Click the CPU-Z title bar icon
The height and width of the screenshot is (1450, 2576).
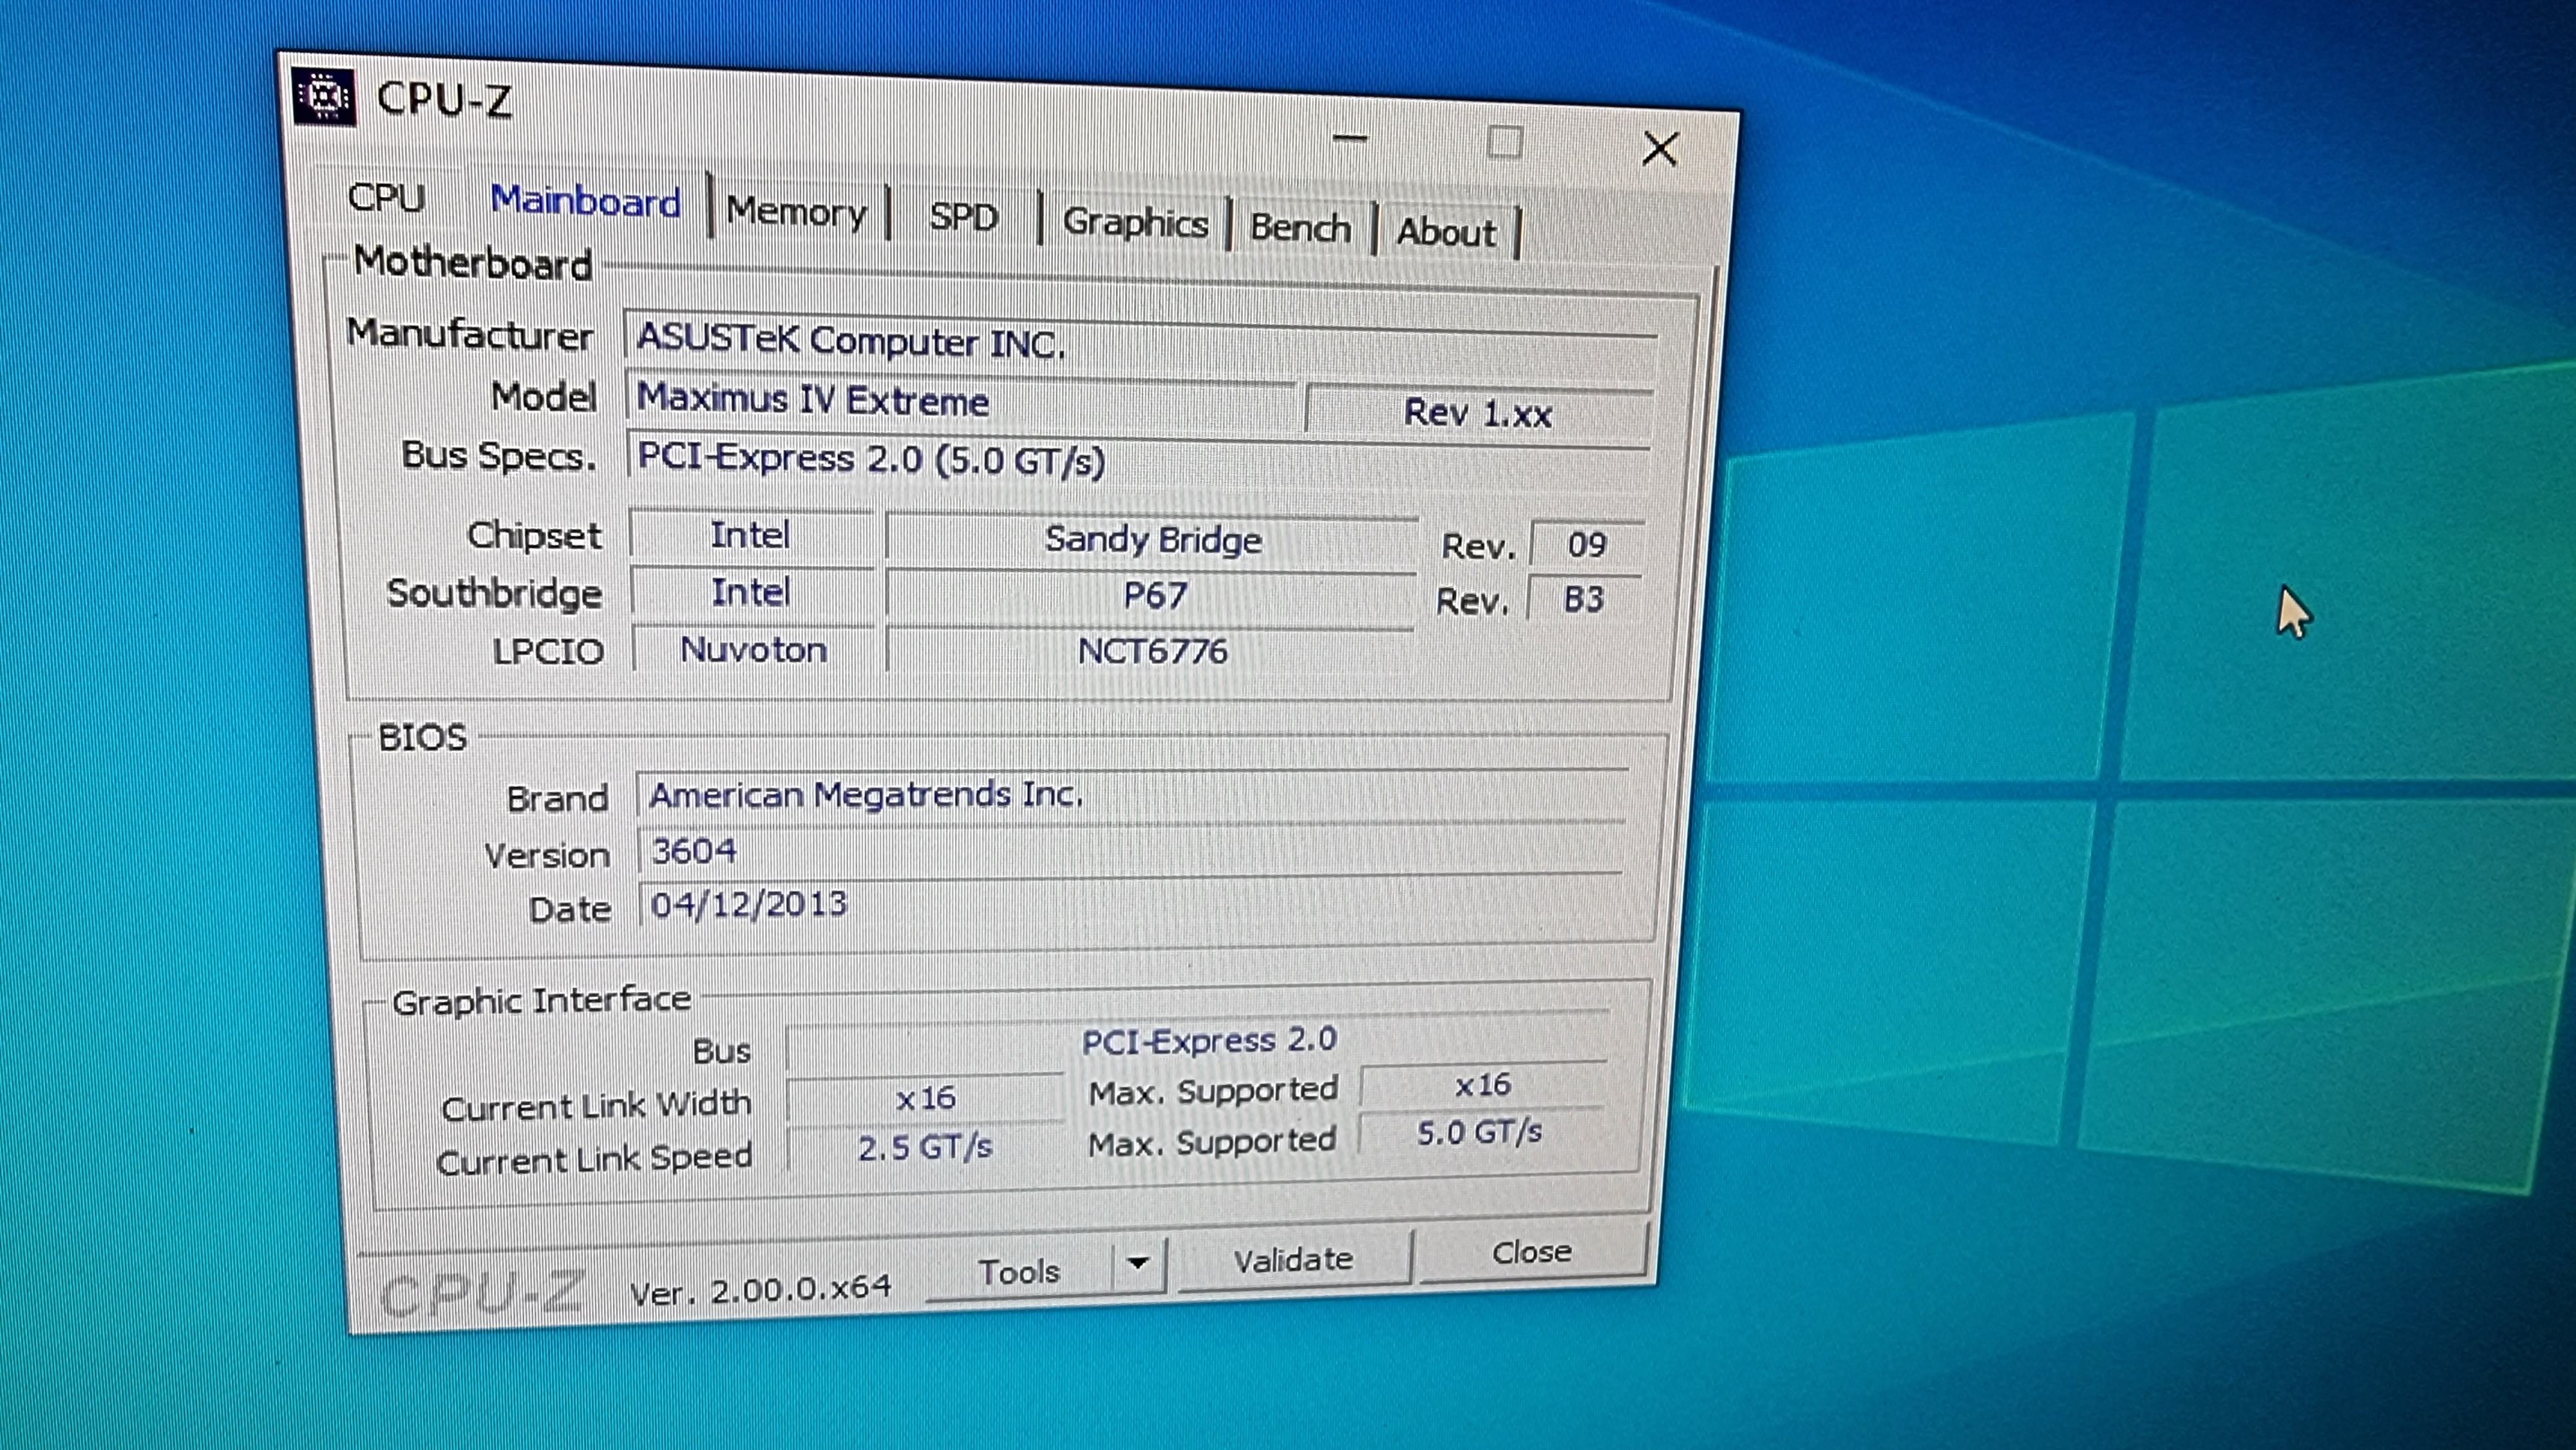coord(324,97)
